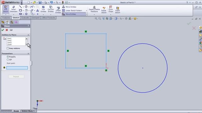Click Zoom to Fit in view toolbar
This screenshot has width=202, height=113.
tap(96, 19)
